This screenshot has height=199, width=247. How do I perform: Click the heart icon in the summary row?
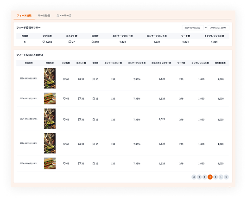(44, 42)
